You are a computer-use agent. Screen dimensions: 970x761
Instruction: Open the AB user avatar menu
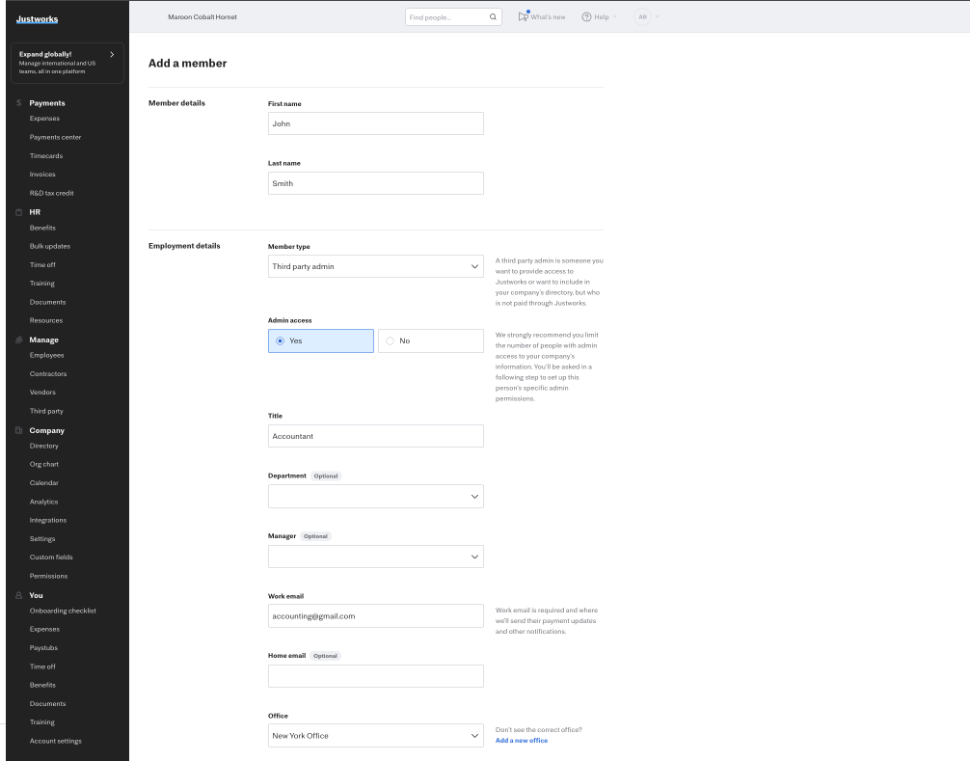(x=643, y=16)
